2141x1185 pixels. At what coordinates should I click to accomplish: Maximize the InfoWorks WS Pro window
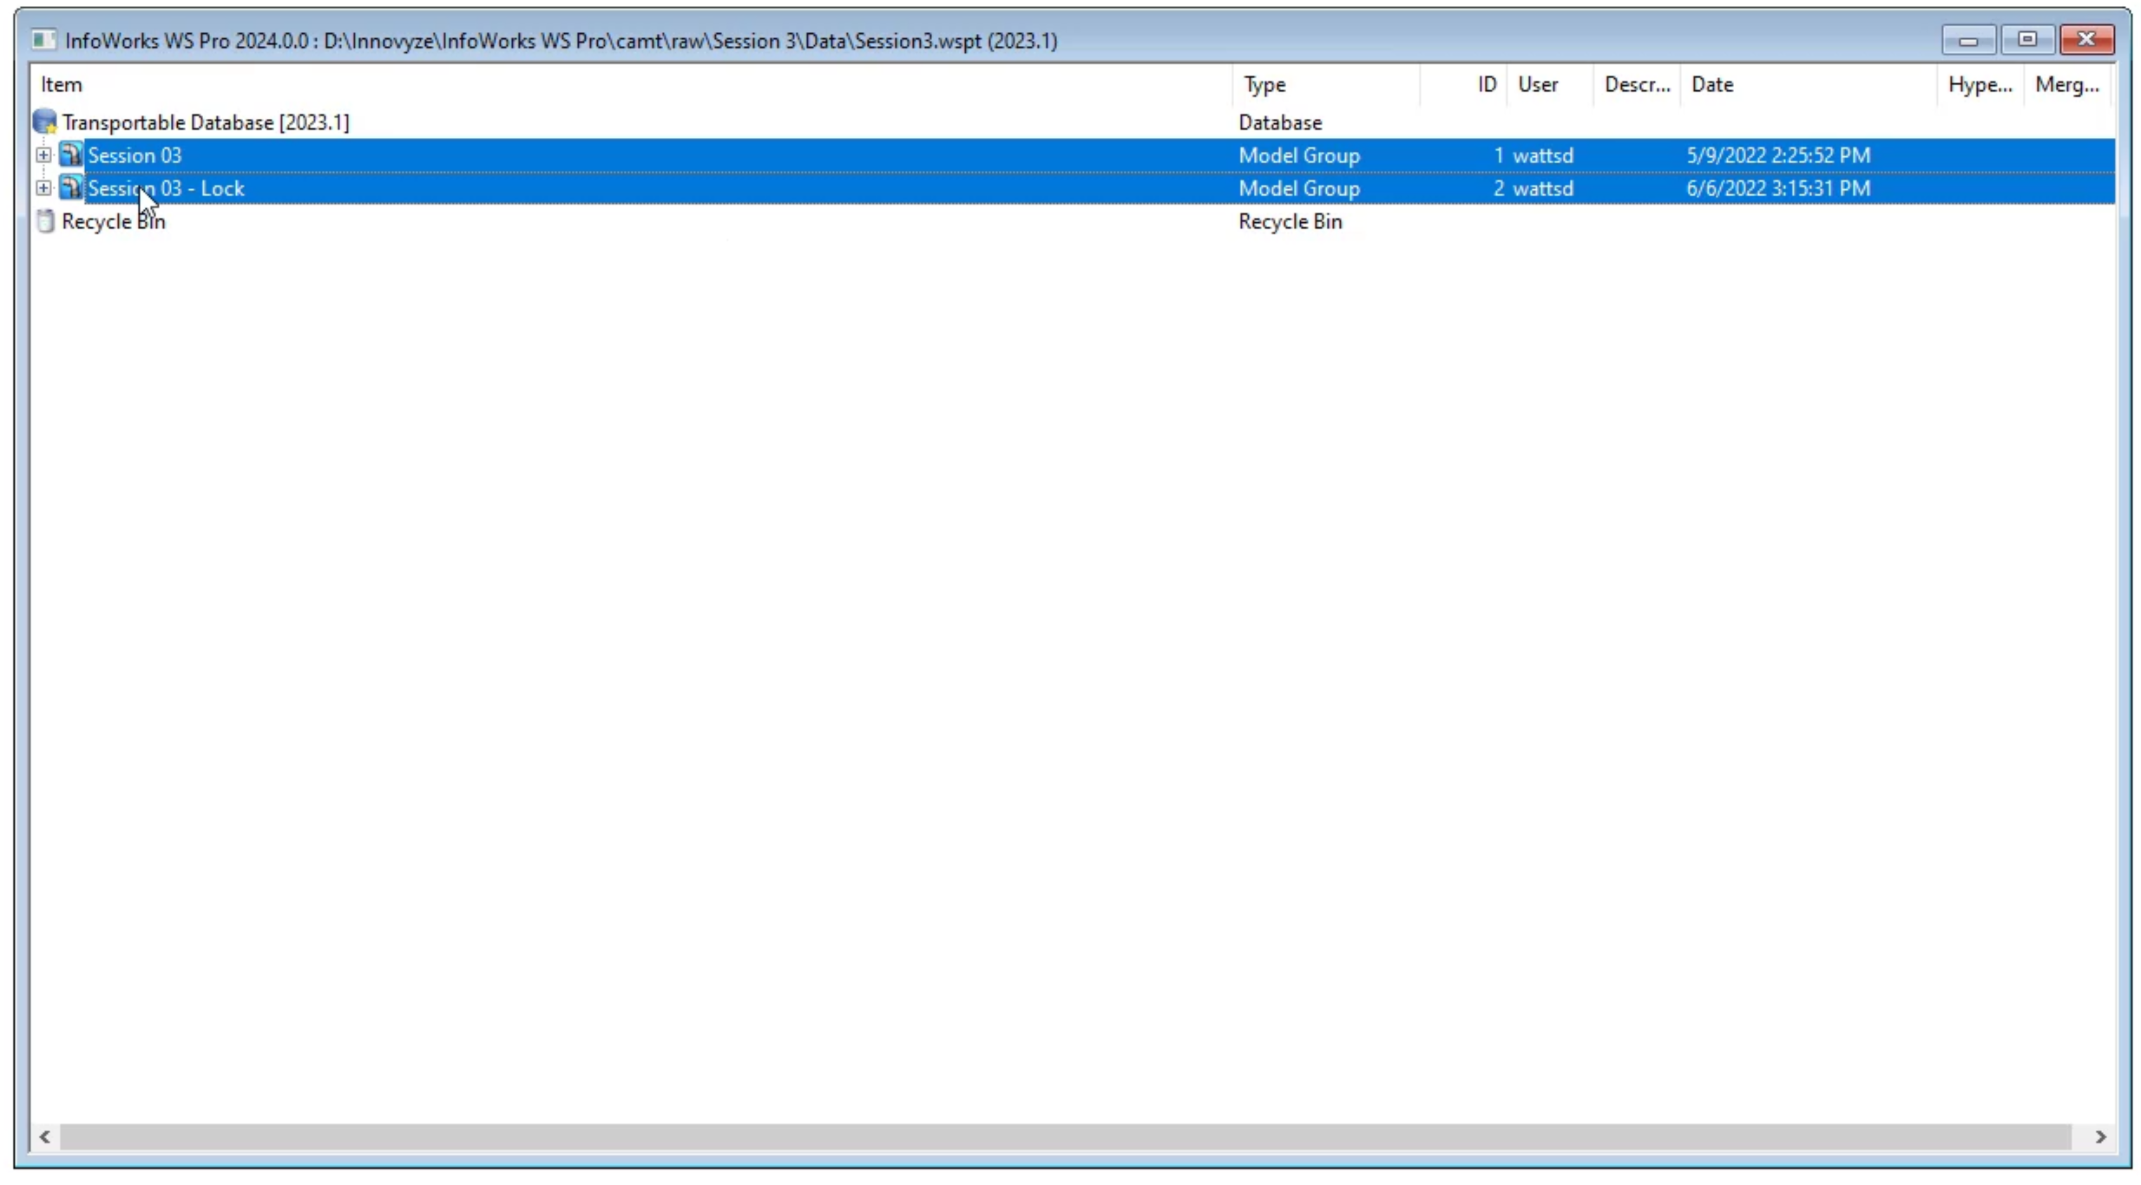(x=2027, y=40)
